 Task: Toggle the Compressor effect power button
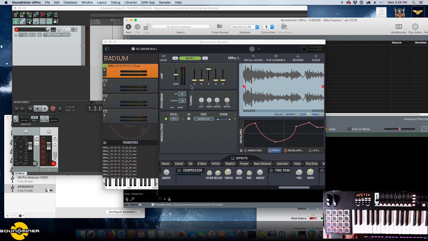point(179,170)
